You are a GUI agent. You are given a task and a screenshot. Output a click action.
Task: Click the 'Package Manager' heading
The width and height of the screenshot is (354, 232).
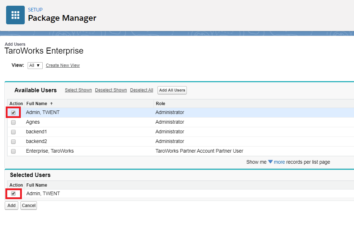(62, 18)
